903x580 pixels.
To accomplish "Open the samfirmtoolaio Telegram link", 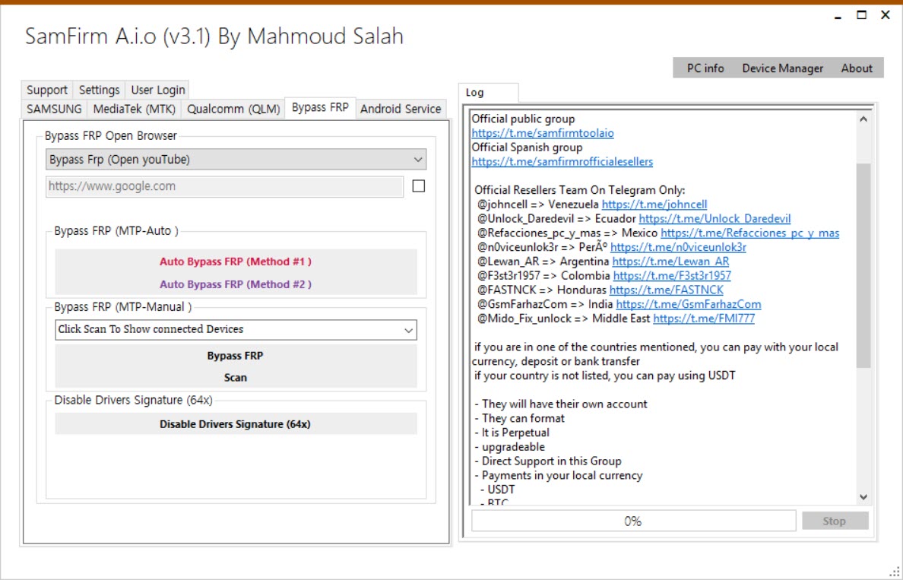I will [x=543, y=133].
